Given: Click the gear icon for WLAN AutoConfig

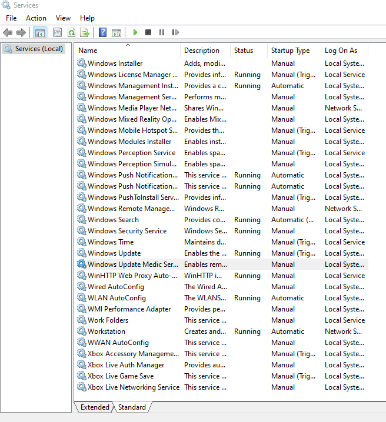Looking at the screenshot, I should tap(82, 297).
